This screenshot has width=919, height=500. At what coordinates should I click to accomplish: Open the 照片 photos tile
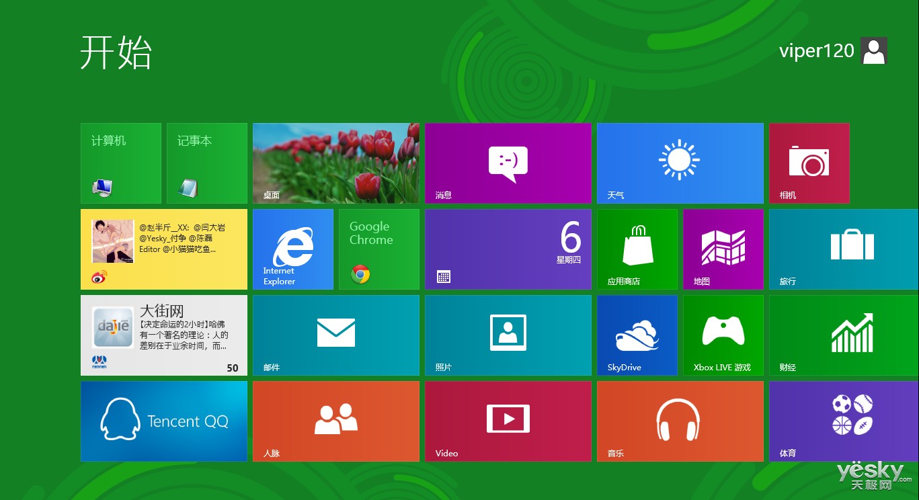[508, 335]
